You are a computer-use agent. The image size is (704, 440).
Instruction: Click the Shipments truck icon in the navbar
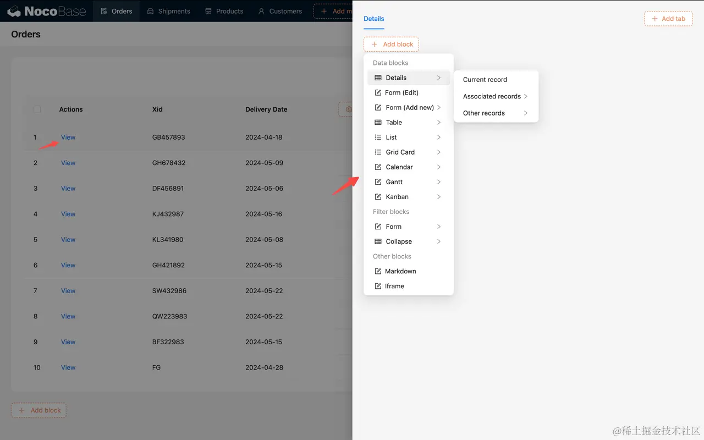150,11
